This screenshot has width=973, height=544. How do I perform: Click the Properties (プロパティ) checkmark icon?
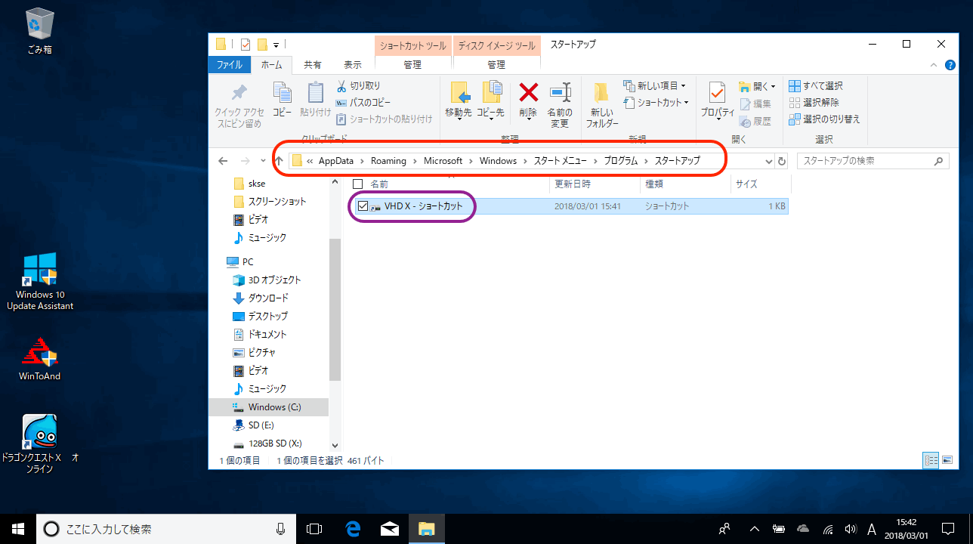click(717, 94)
